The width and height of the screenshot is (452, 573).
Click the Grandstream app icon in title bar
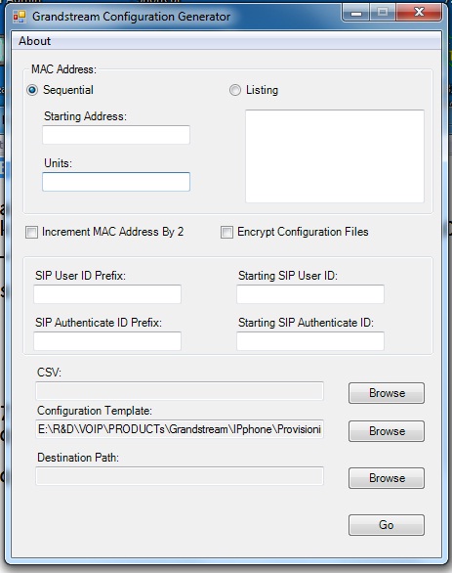[x=20, y=17]
